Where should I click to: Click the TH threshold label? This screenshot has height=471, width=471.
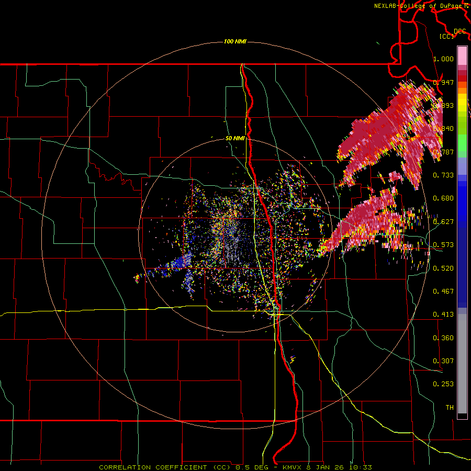pyautogui.click(x=450, y=408)
